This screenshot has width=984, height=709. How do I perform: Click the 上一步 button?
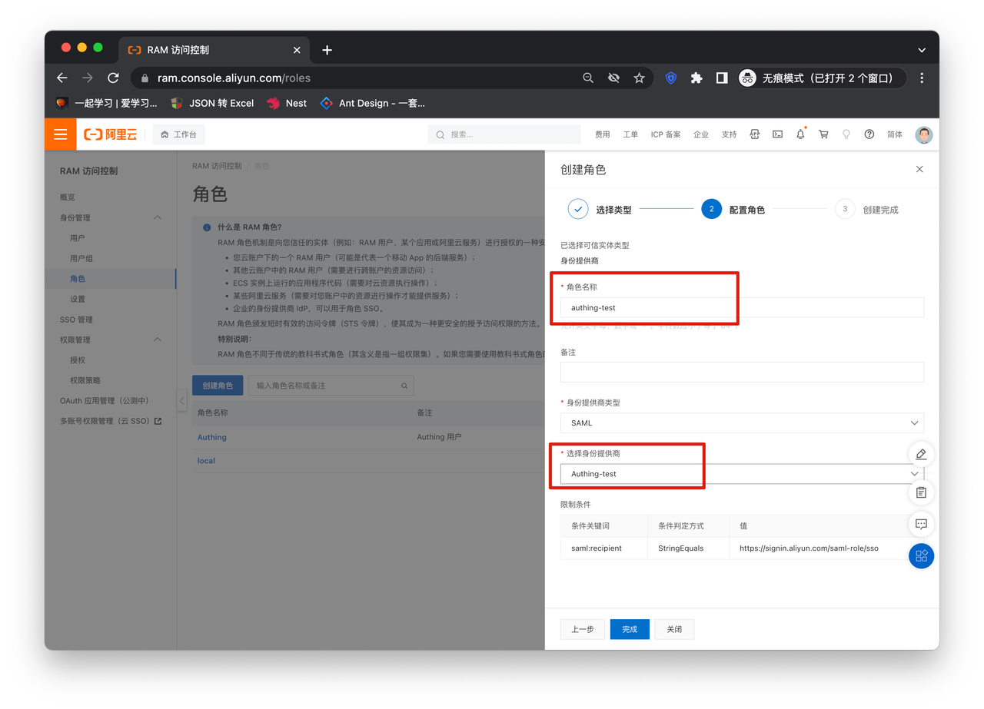tap(583, 629)
